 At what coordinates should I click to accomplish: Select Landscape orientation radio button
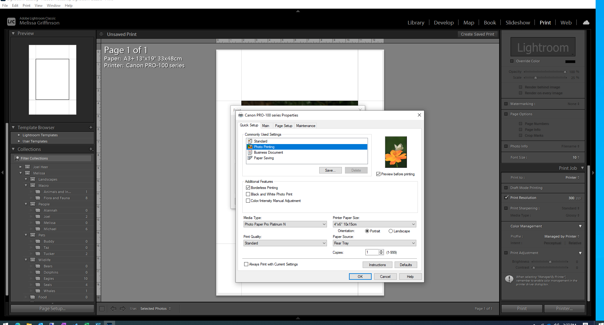tap(391, 231)
